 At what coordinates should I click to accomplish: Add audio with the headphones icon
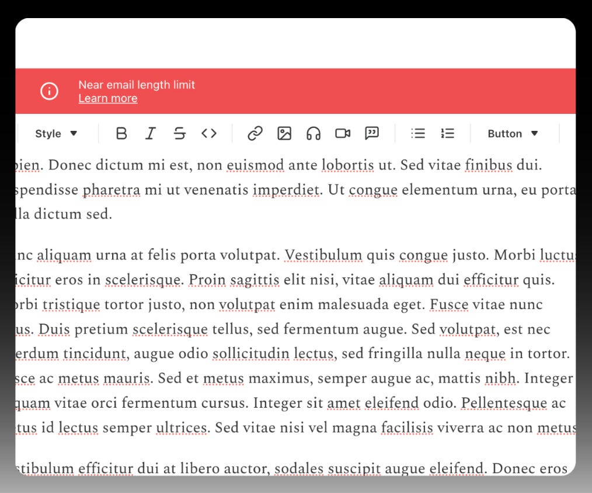(x=314, y=133)
